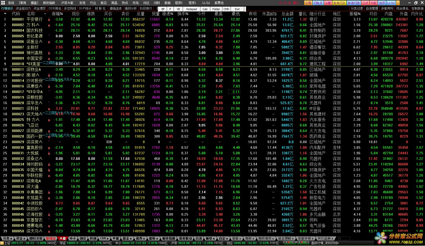
Task: Select the 板块指数 bottom tab
Action: point(169,238)
